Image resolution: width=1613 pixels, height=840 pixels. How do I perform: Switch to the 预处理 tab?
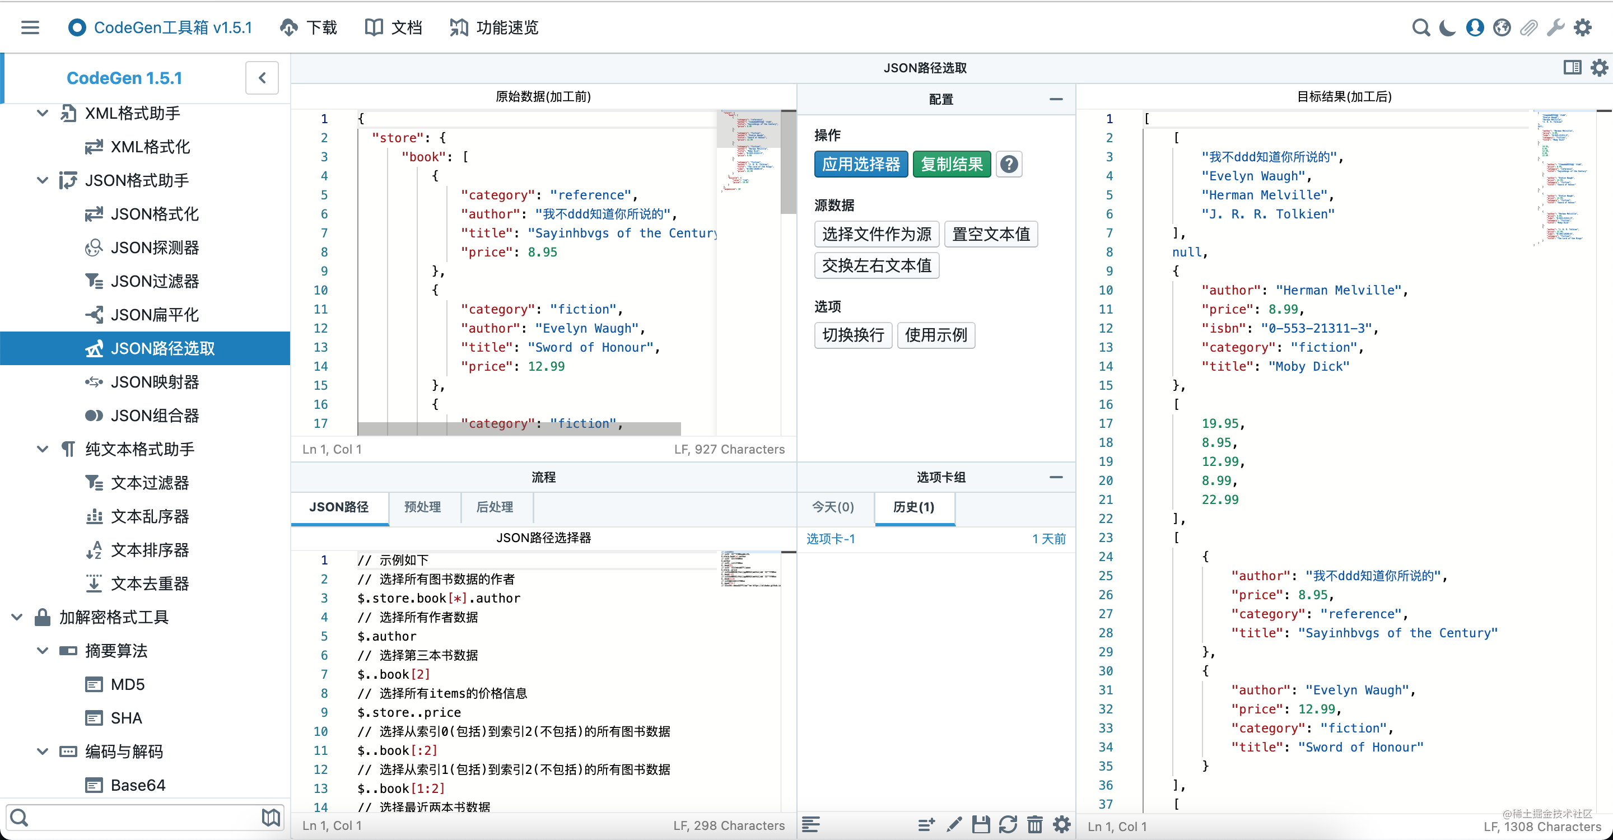(x=423, y=507)
